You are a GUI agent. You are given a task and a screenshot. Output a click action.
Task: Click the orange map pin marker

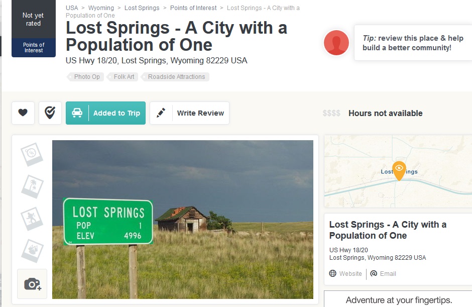pos(399,170)
